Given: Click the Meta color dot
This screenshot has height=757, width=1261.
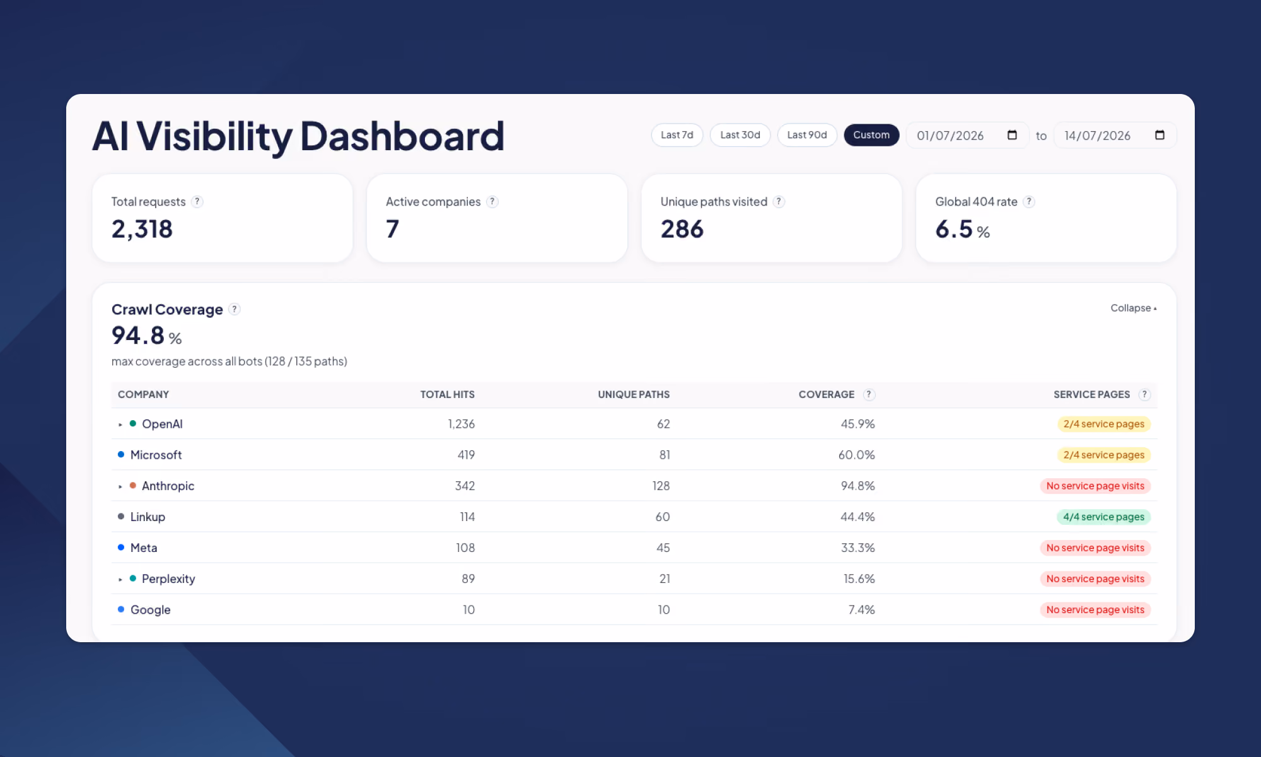Looking at the screenshot, I should tap(121, 547).
